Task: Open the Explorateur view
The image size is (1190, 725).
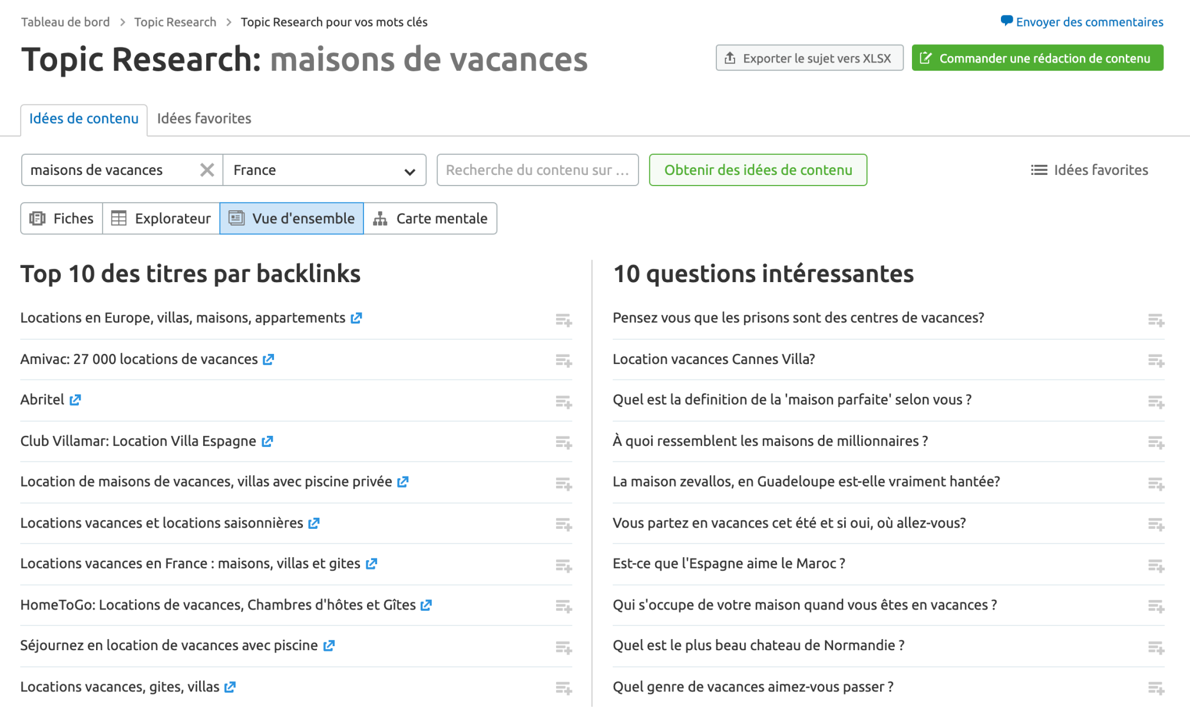Action: tap(160, 219)
